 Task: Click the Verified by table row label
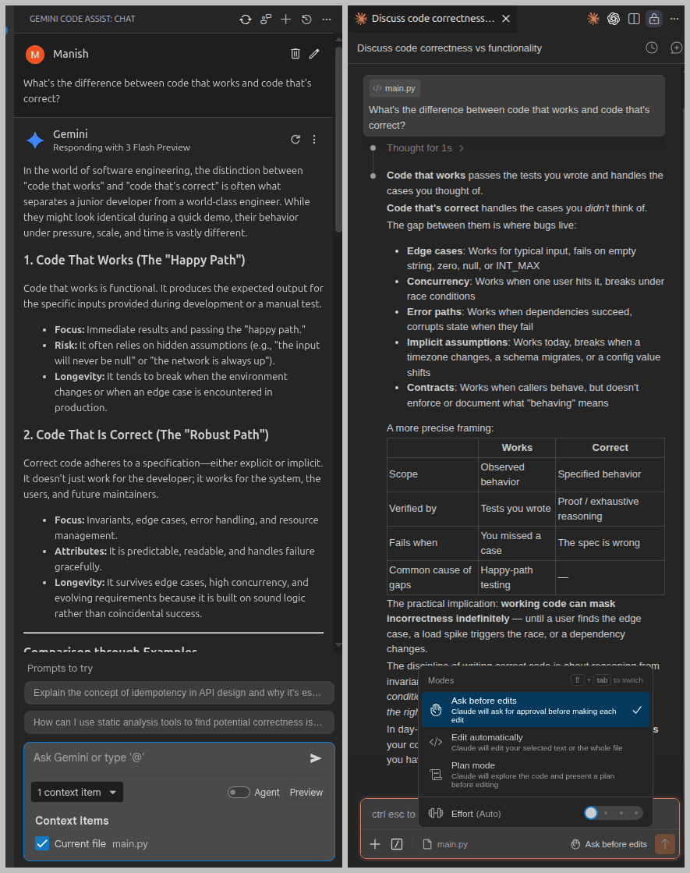[433, 509]
